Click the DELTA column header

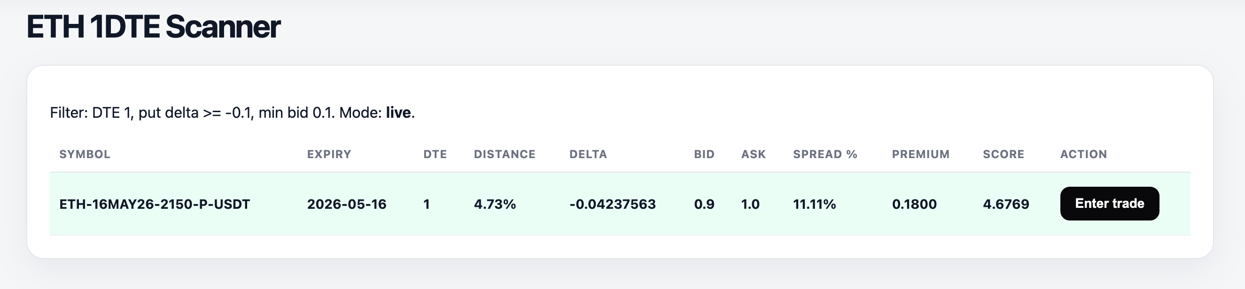coord(588,154)
